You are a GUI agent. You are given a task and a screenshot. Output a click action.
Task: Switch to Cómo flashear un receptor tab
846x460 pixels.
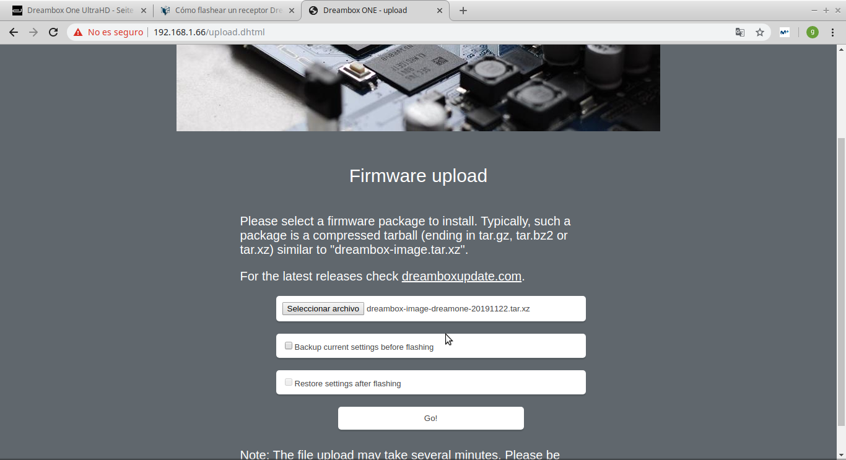pyautogui.click(x=227, y=11)
